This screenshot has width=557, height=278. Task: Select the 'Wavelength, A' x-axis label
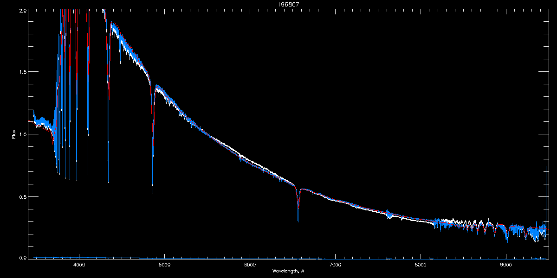[288, 271]
